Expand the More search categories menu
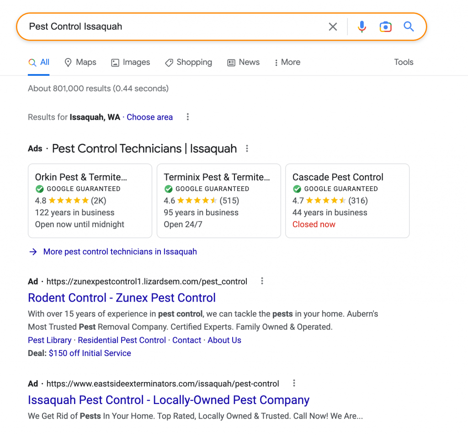Image resolution: width=468 pixels, height=436 pixels. [287, 62]
